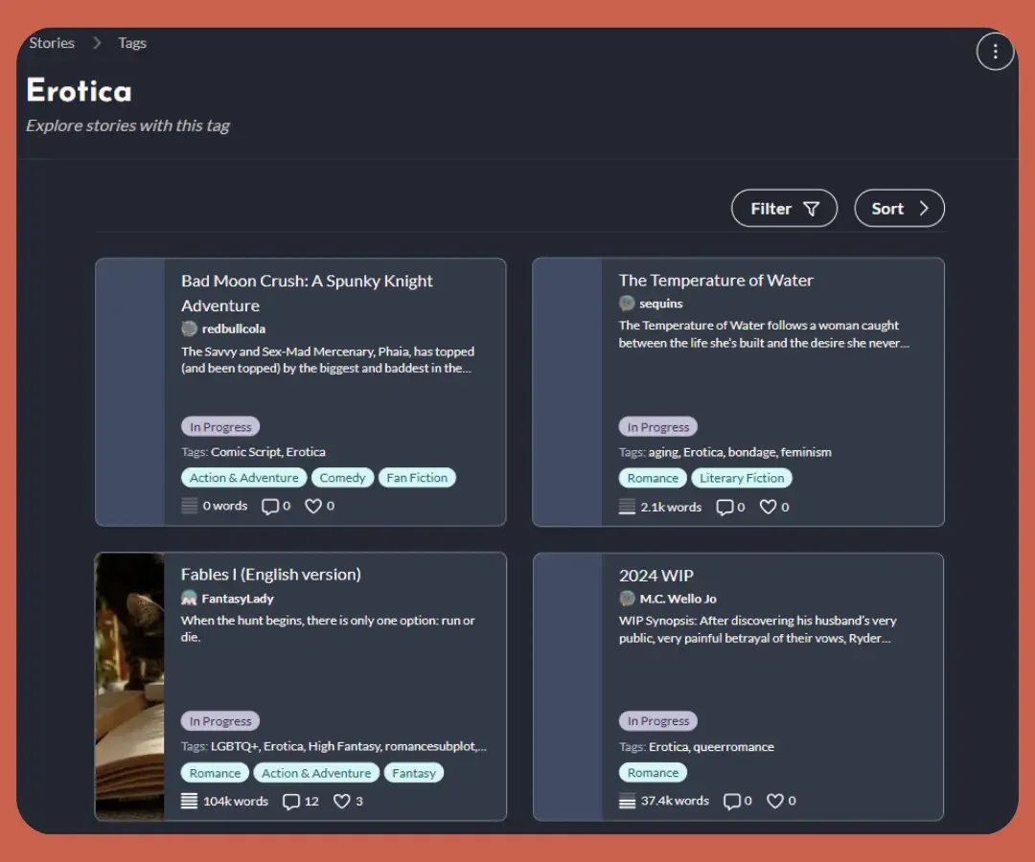
Task: Open the Filter panel
Action: pos(784,208)
